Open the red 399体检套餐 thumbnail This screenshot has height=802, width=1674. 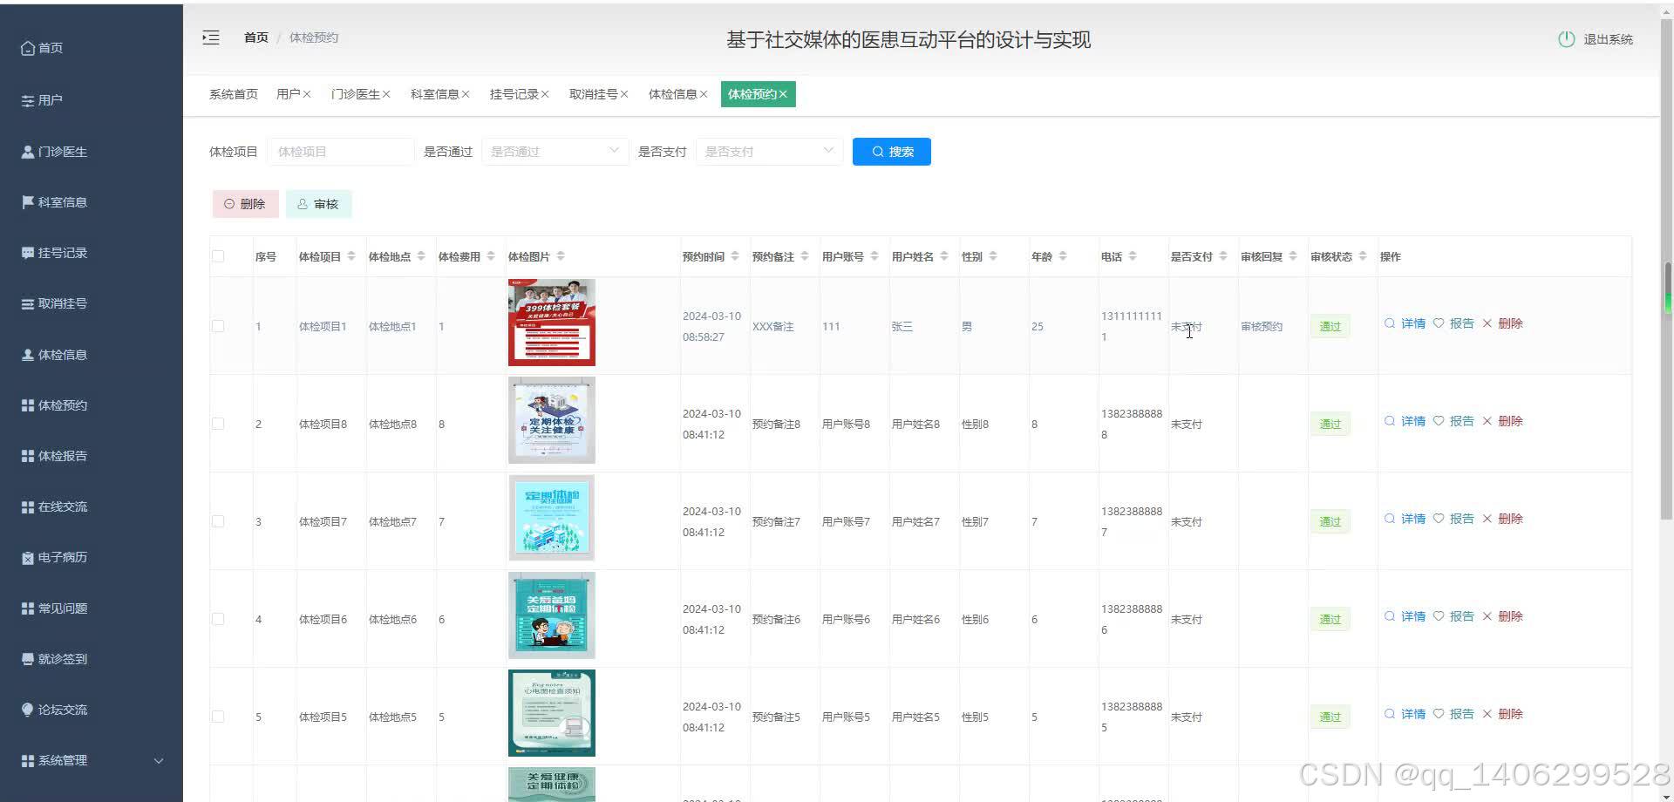(x=552, y=323)
